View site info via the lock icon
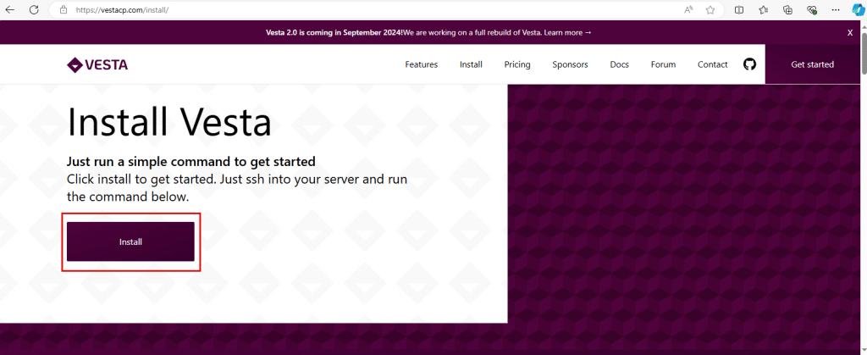Image resolution: width=867 pixels, height=355 pixels. pos(64,10)
